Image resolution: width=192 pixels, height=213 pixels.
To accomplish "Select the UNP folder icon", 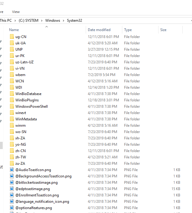I will (x=12, y=49).
